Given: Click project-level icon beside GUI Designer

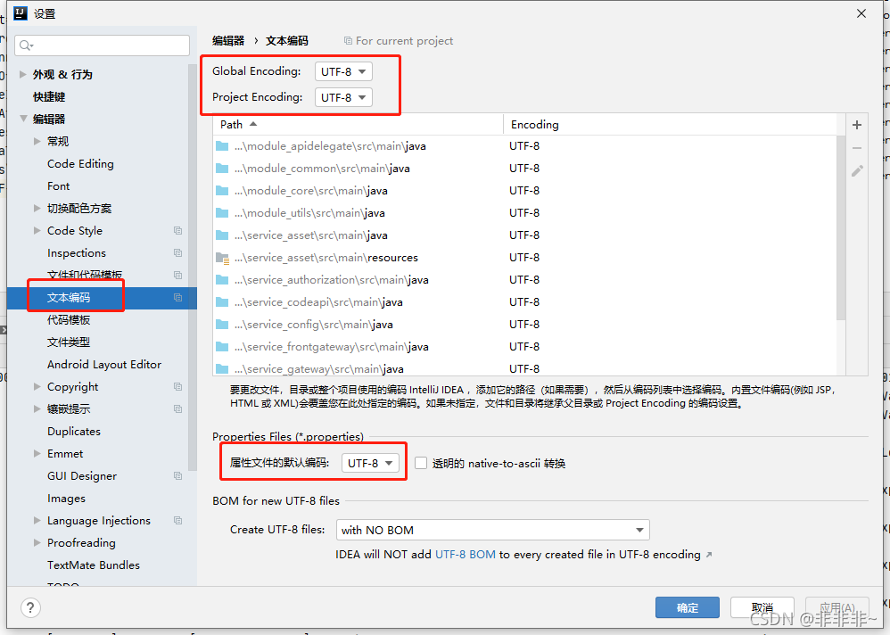Looking at the screenshot, I should pyautogui.click(x=177, y=476).
